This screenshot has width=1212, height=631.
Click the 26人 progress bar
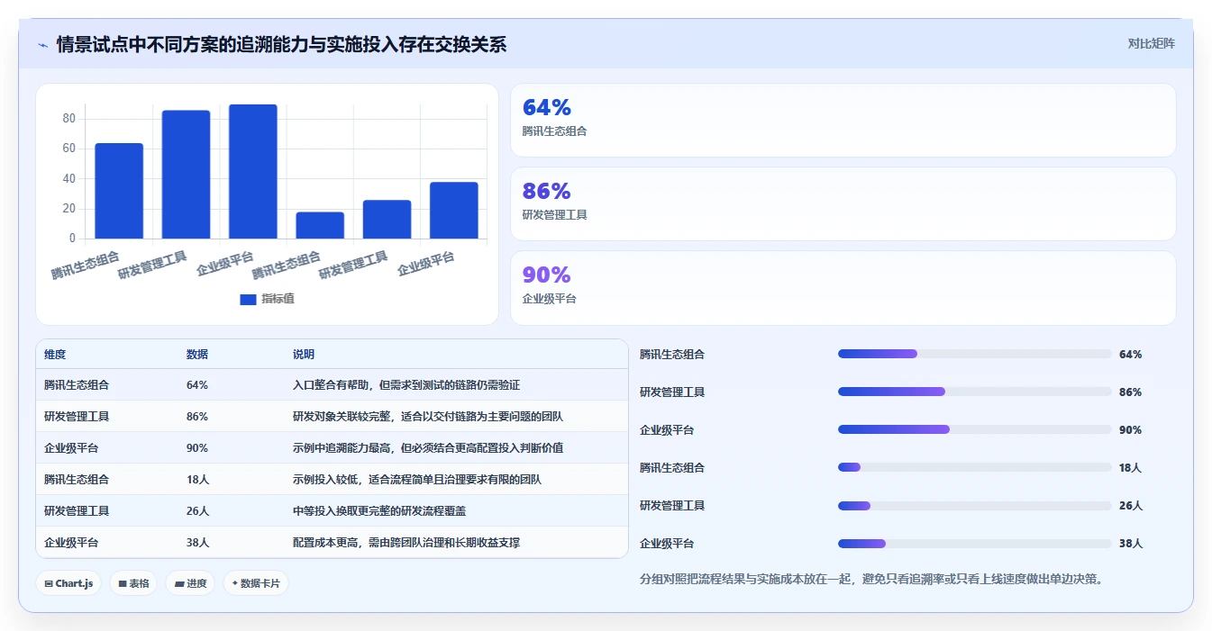tap(975, 505)
